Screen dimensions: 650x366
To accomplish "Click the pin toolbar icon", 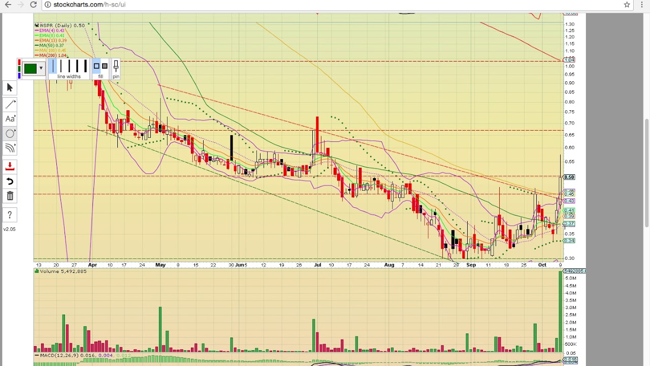I will 116,67.
